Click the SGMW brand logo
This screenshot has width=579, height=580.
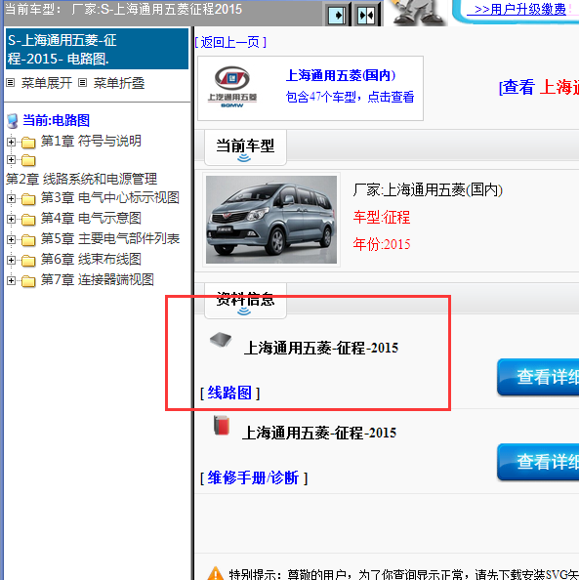pyautogui.click(x=232, y=87)
